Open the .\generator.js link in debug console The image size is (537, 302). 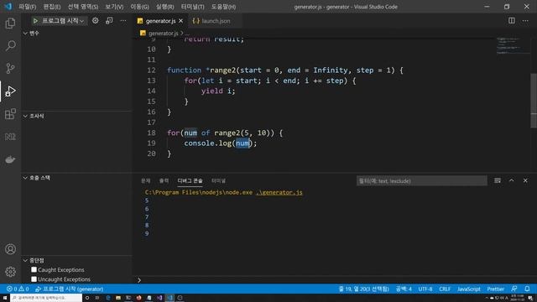click(279, 192)
